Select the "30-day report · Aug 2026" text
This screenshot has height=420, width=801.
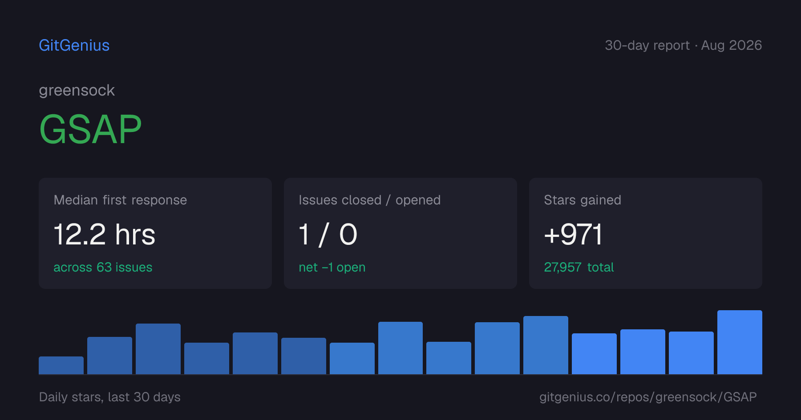(x=683, y=45)
